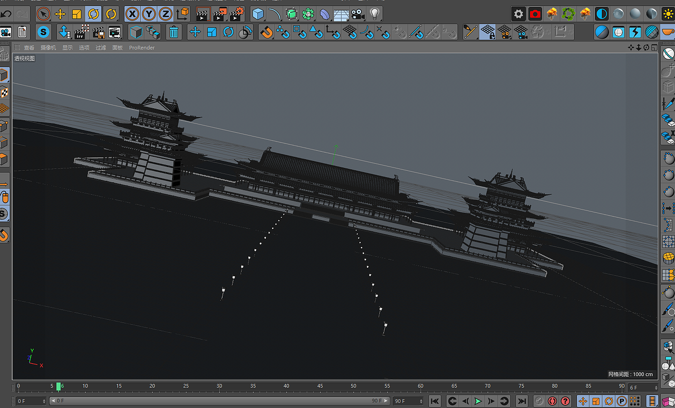Open the gear settings icon top right
675x408 pixels.
519,14
